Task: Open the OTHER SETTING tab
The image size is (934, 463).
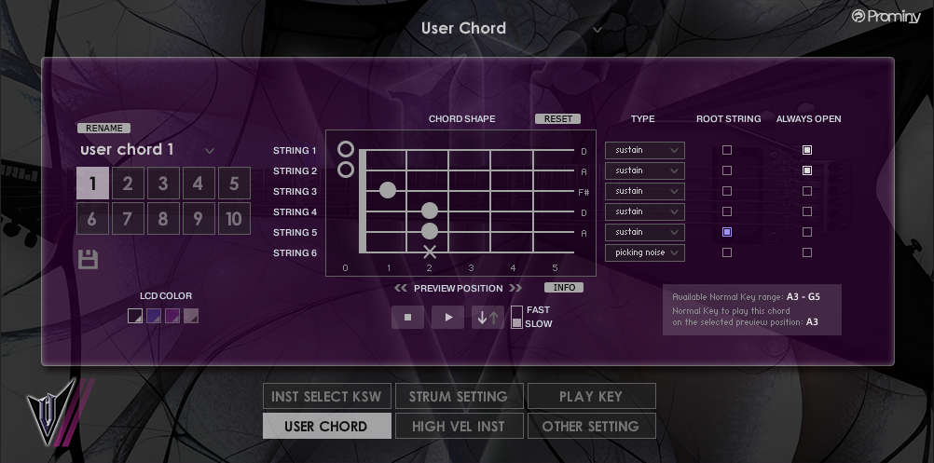Action: [x=591, y=427]
